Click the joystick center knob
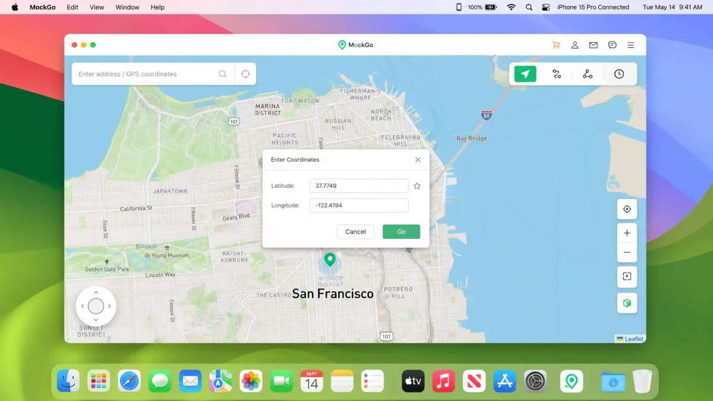Viewport: 713px width, 401px height. click(96, 307)
